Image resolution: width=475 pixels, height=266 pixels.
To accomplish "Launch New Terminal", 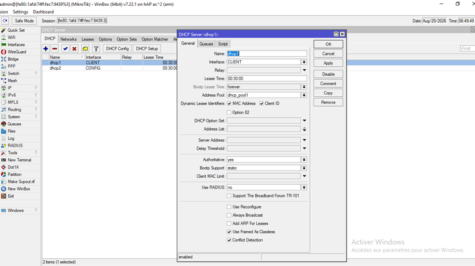I will 19,160.
